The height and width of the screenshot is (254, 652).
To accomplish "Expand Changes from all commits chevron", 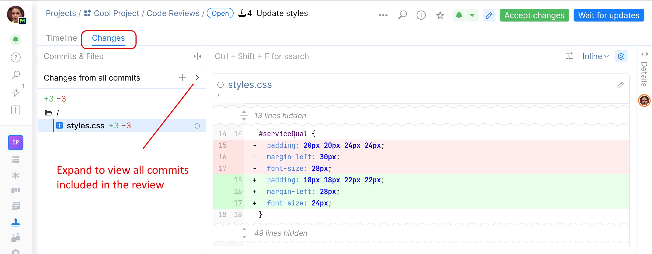I will click(197, 78).
